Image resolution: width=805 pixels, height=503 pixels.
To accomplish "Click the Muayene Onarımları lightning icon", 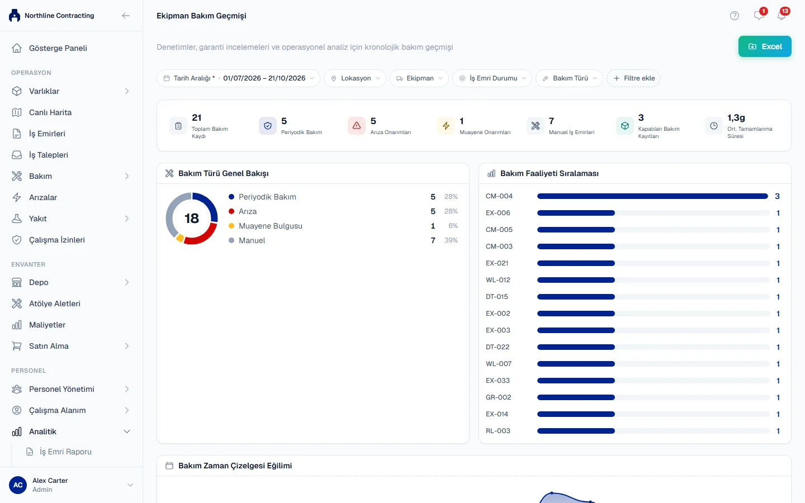I will (446, 126).
